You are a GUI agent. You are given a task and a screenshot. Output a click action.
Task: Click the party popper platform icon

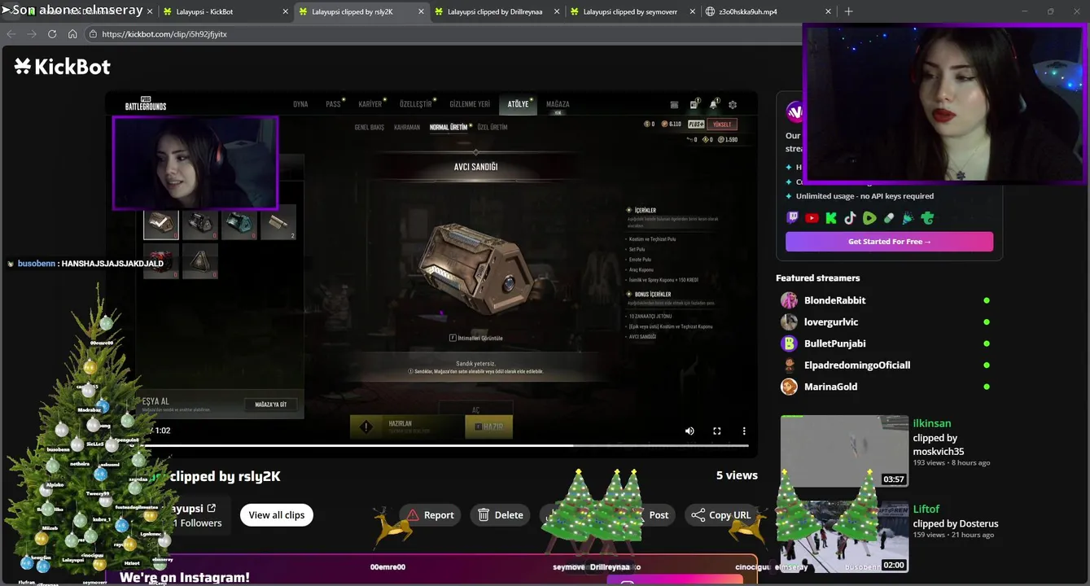pos(908,218)
